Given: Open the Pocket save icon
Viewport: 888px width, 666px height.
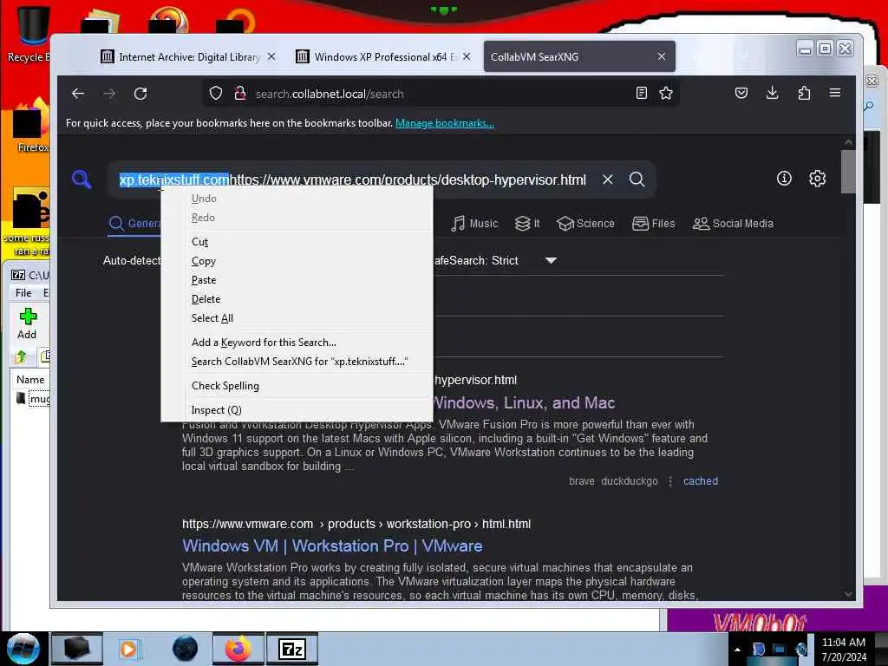Looking at the screenshot, I should click(x=741, y=94).
